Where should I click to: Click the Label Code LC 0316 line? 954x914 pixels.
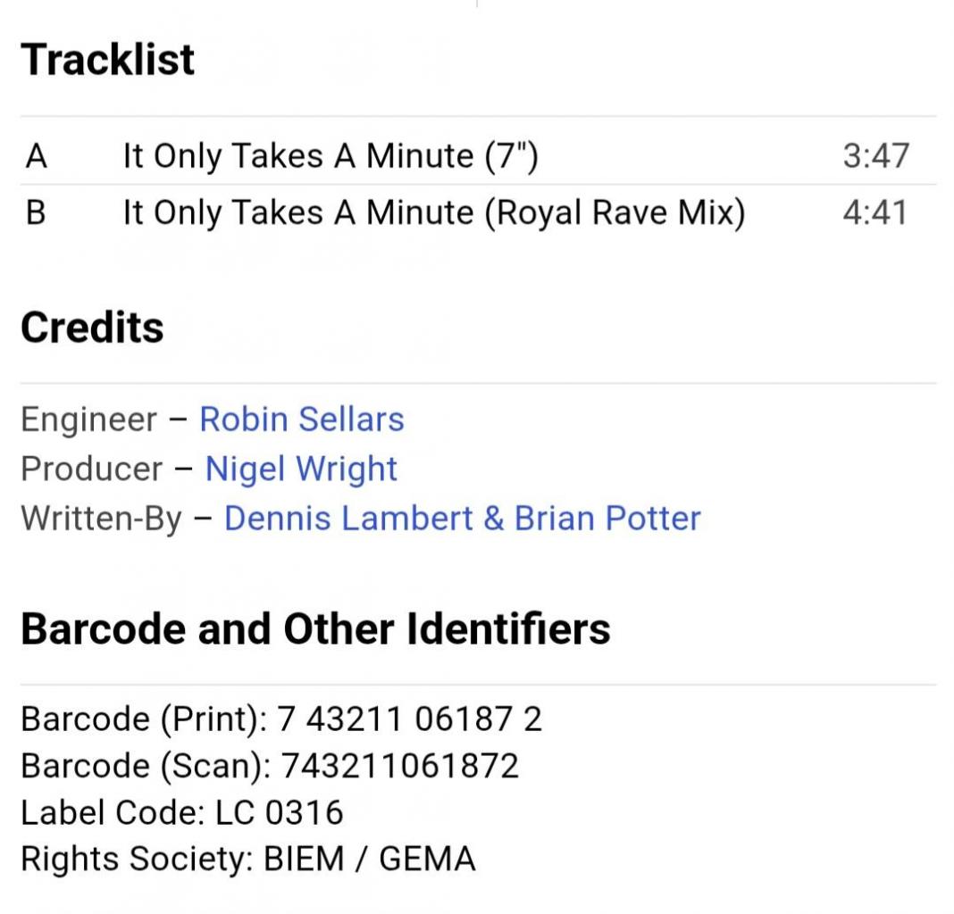(x=181, y=812)
